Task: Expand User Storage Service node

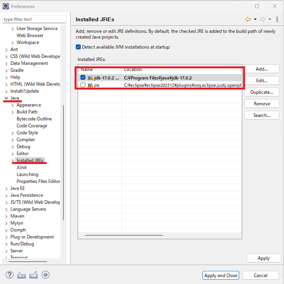Action: point(13,29)
